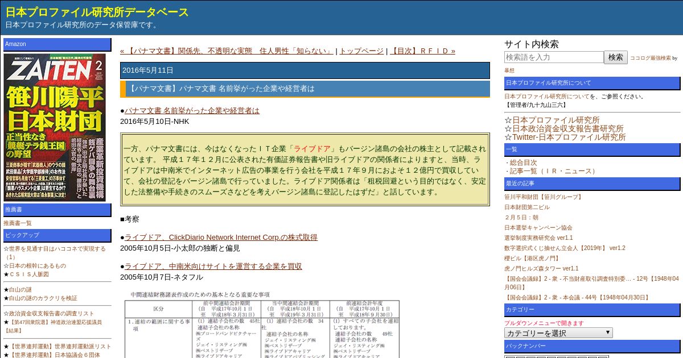This screenshot has width=683, height=358.
Task: Click the 検索 search button
Action: [x=616, y=57]
